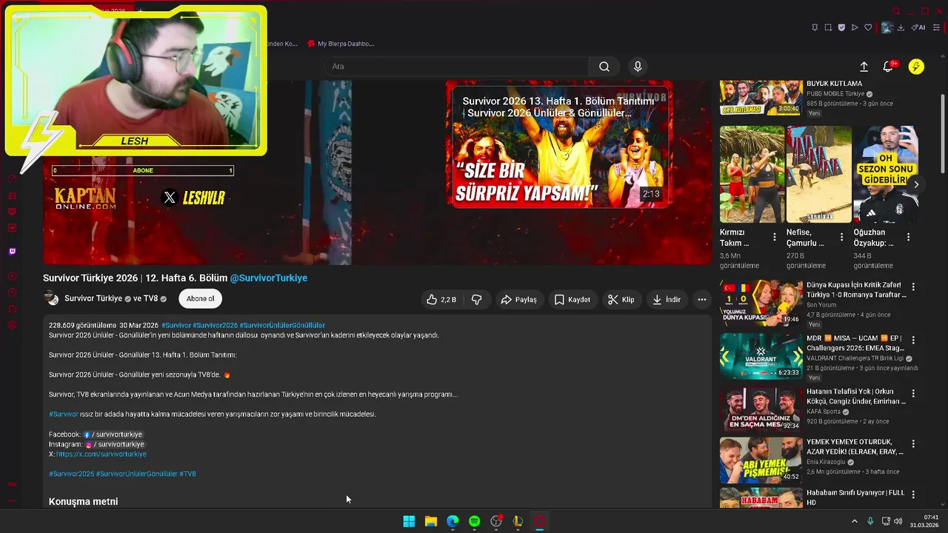Screen dimensions: 948x533
Task: Open the Windows Start menu
Action: point(409,521)
